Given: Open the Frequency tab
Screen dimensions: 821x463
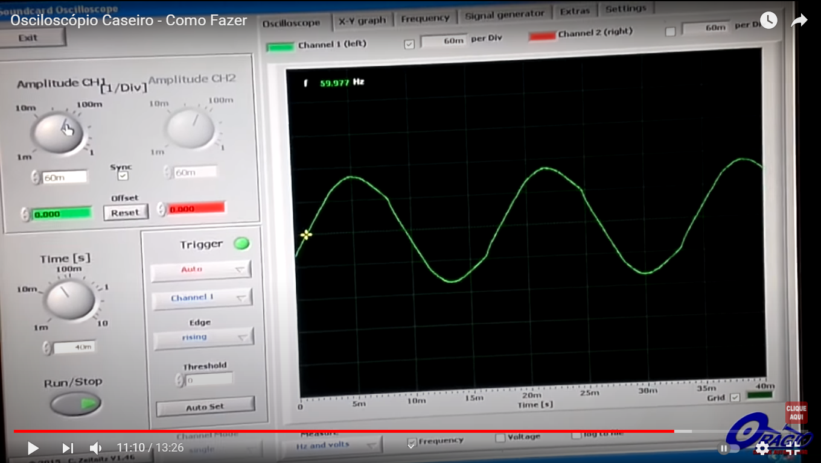Looking at the screenshot, I should (x=425, y=18).
